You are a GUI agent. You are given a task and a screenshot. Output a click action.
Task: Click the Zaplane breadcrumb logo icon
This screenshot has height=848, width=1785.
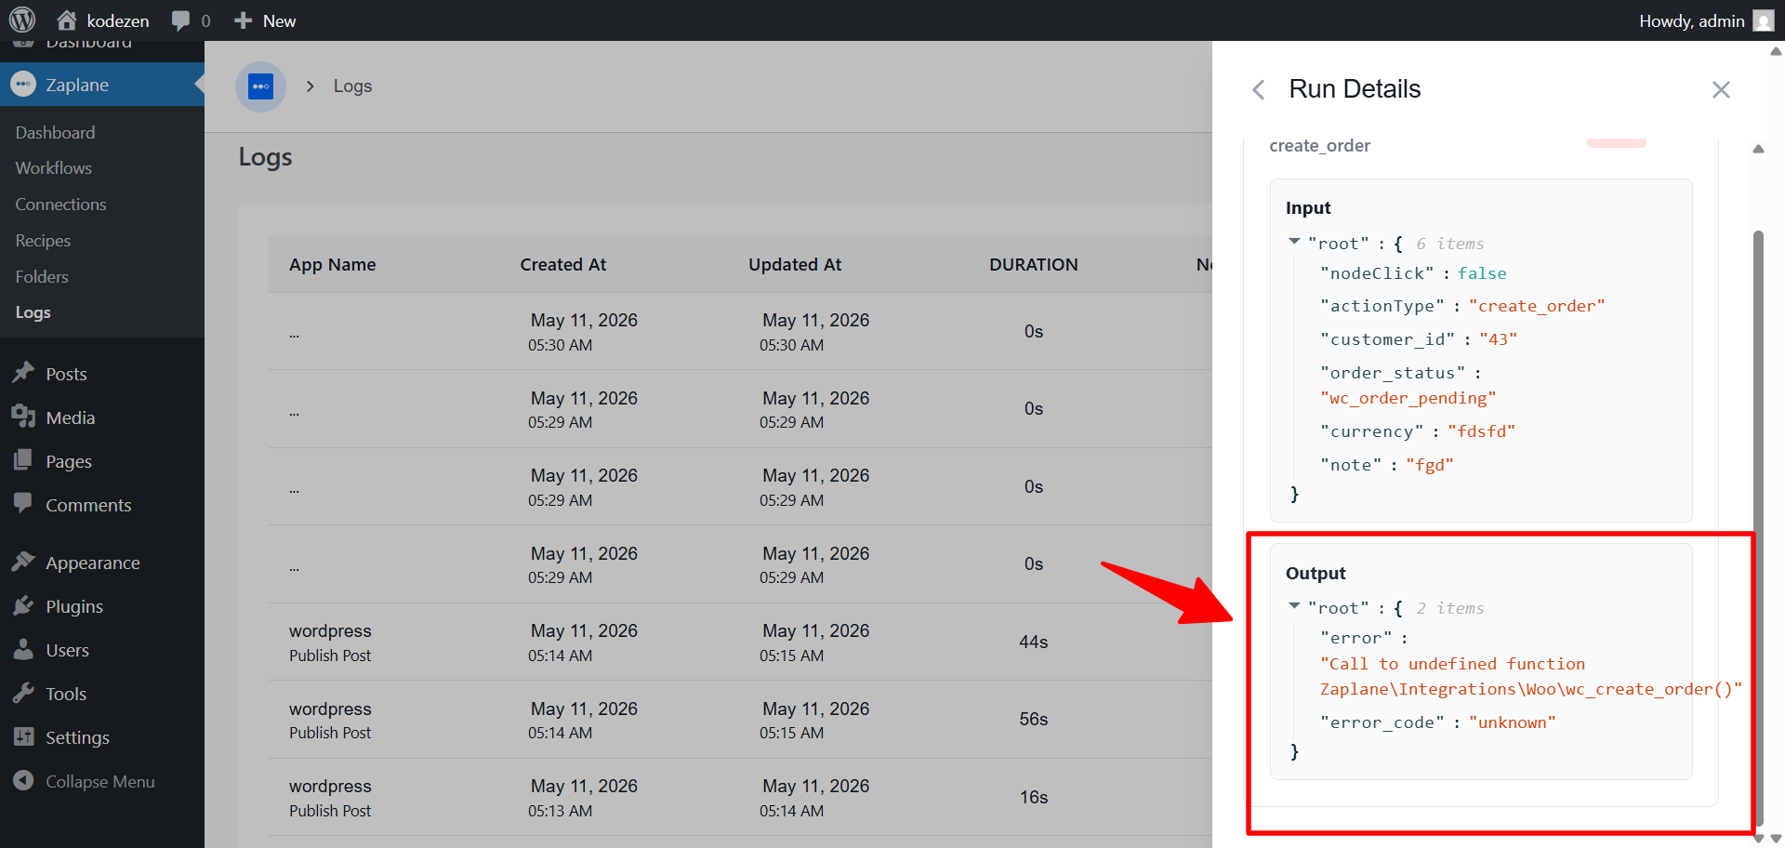[x=261, y=86]
